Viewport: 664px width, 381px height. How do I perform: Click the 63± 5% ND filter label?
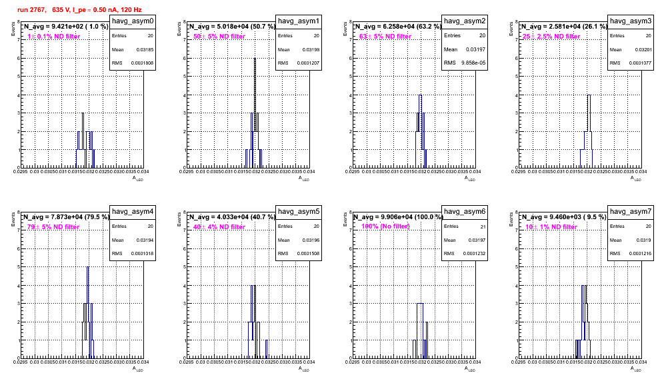coord(385,37)
